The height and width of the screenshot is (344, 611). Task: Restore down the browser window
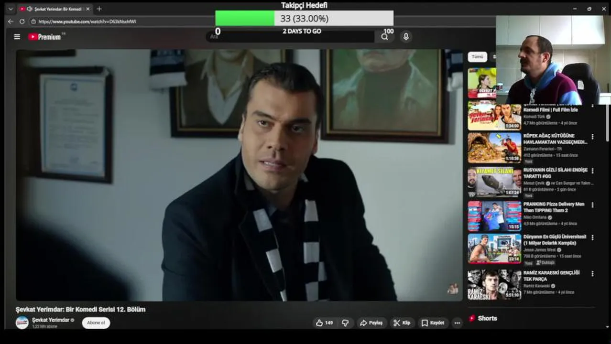pyautogui.click(x=589, y=9)
